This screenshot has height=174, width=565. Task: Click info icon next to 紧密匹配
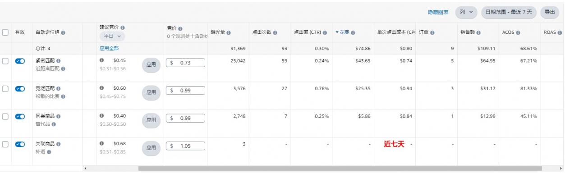59,61
